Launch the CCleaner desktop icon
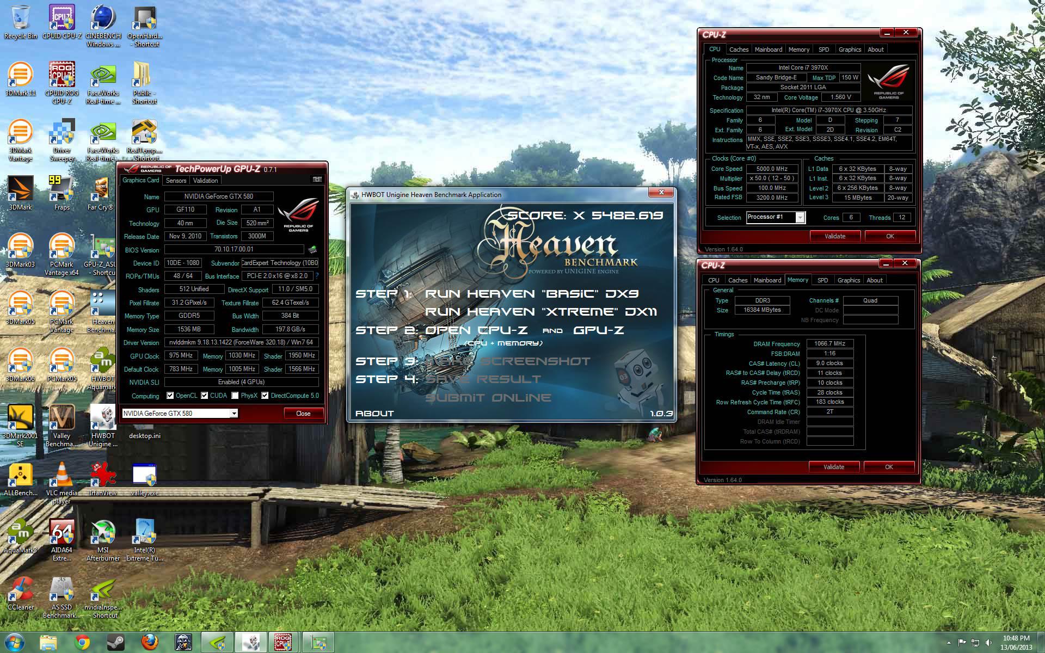 (x=20, y=593)
